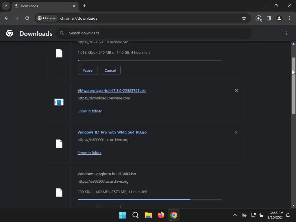Click 'Windows Longhorn build 3683.iso' filename
Viewport: 296px width, 222px height.
click(x=107, y=174)
